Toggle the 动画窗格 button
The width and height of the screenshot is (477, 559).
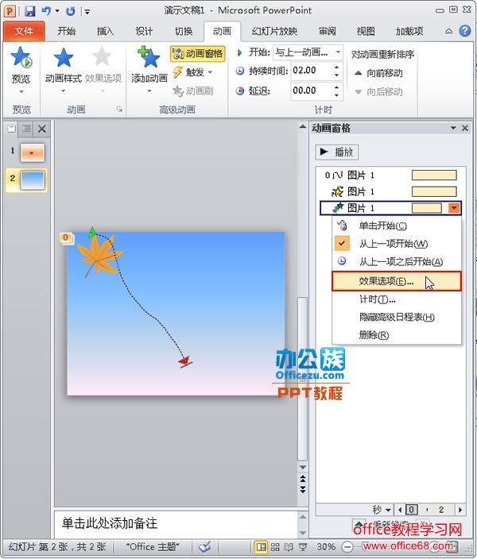(198, 54)
